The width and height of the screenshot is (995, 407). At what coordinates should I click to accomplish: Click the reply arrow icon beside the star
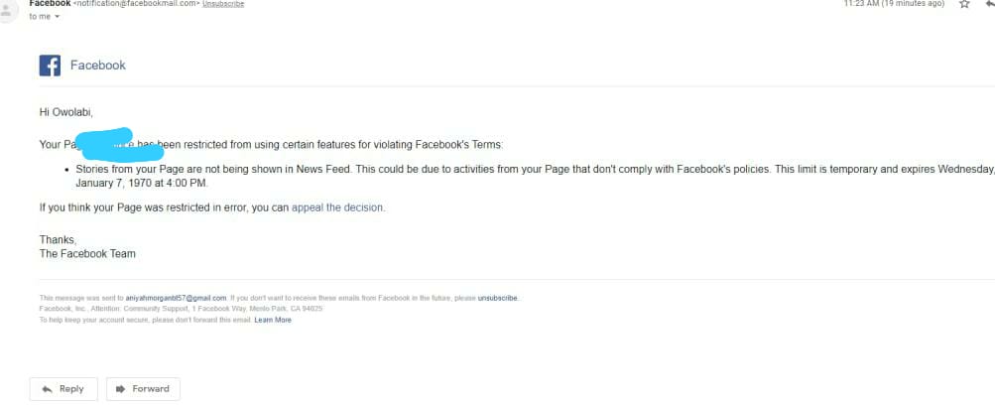click(990, 3)
